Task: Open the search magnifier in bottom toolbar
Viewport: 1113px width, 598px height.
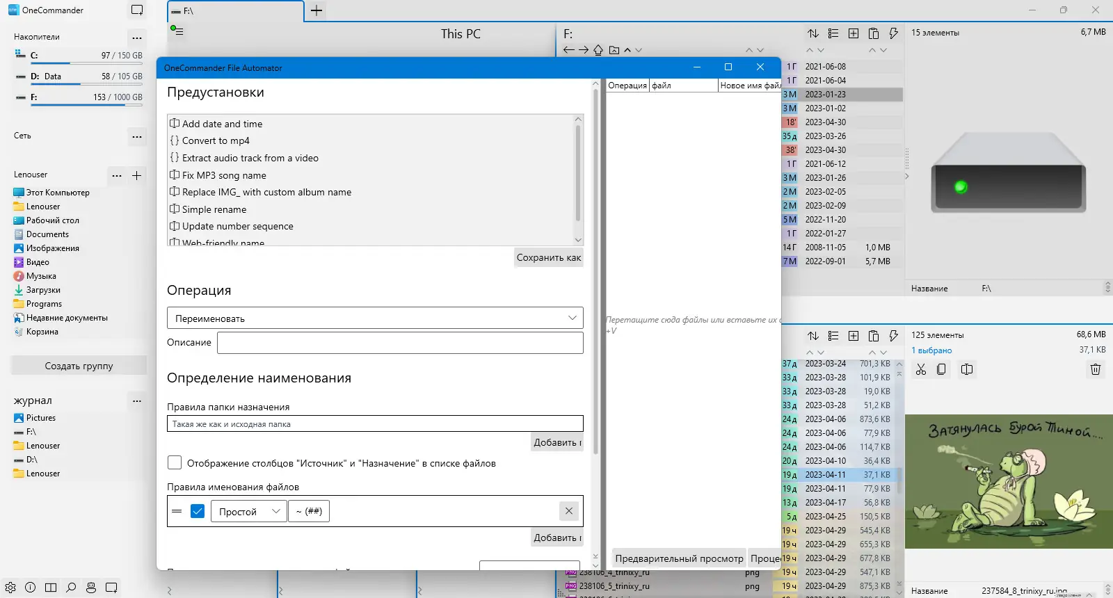Action: point(71,588)
